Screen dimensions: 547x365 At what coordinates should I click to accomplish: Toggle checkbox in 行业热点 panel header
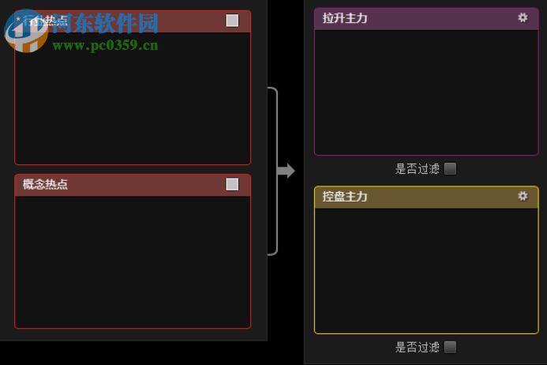(232, 21)
